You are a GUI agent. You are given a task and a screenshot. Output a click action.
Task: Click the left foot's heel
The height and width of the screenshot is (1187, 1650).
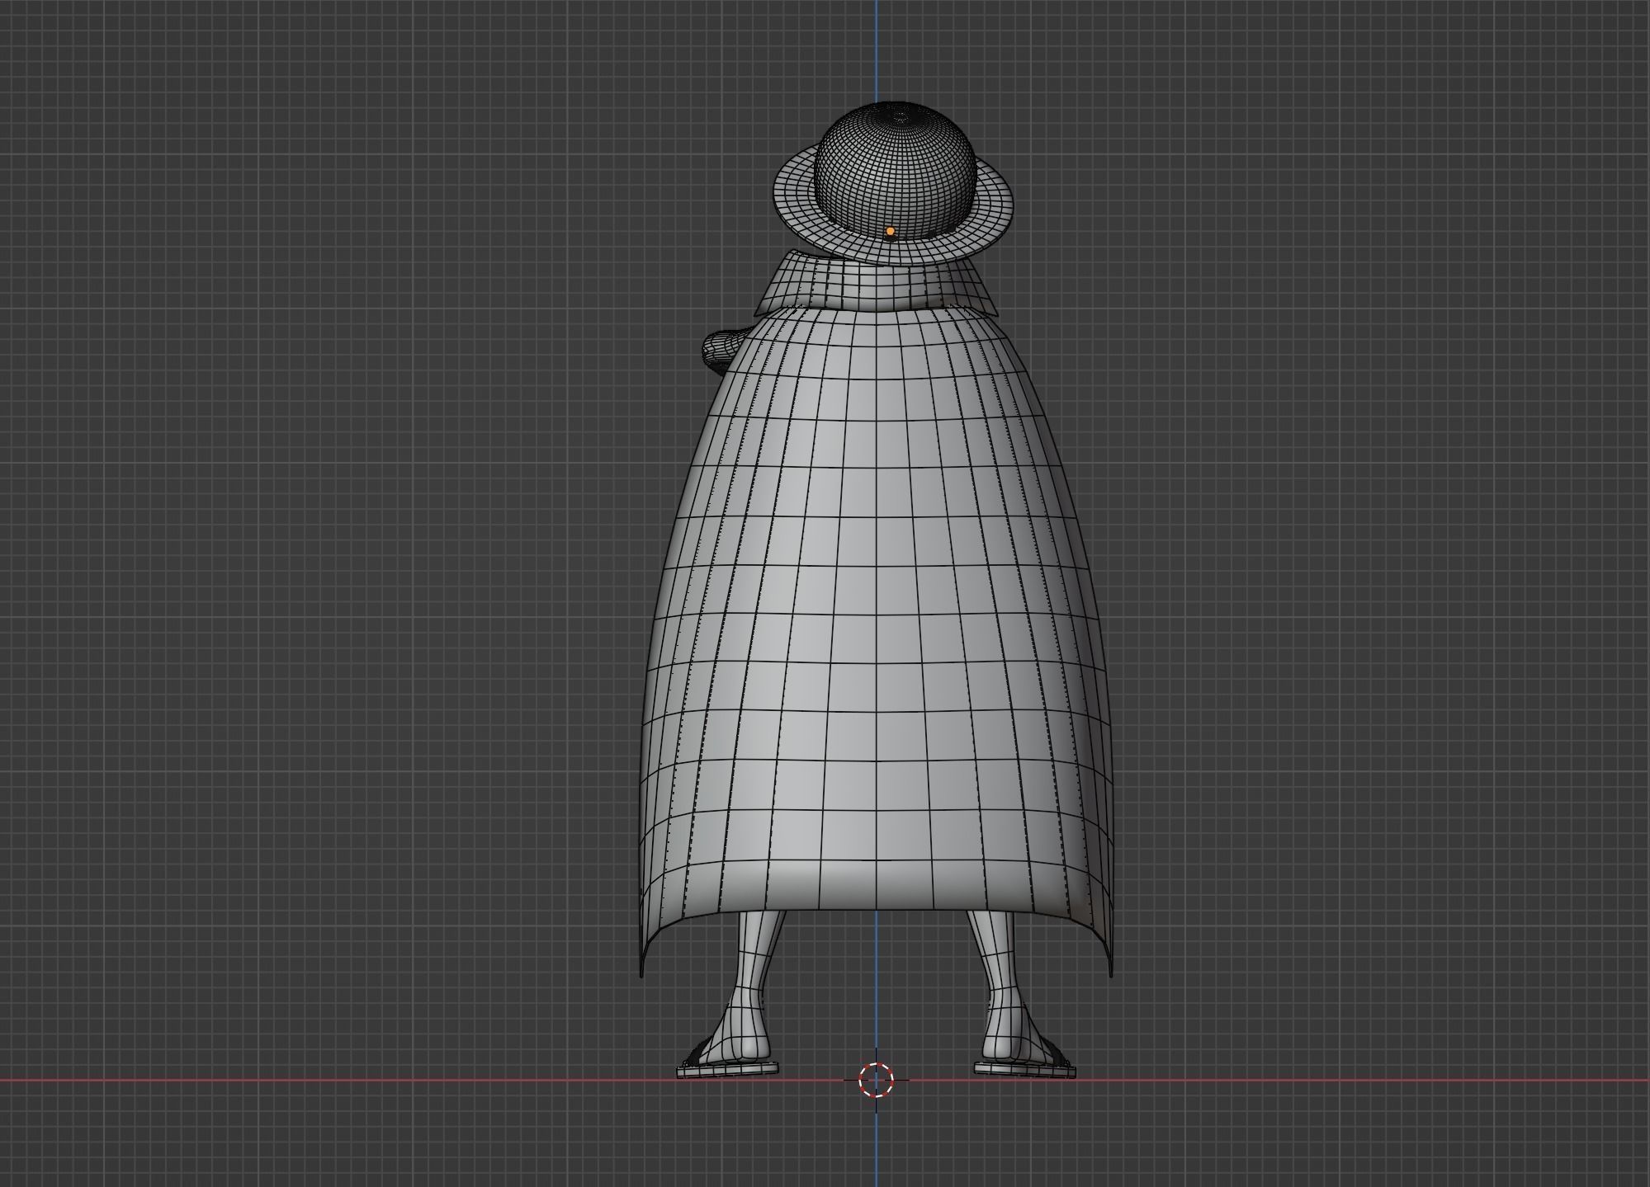(750, 1049)
